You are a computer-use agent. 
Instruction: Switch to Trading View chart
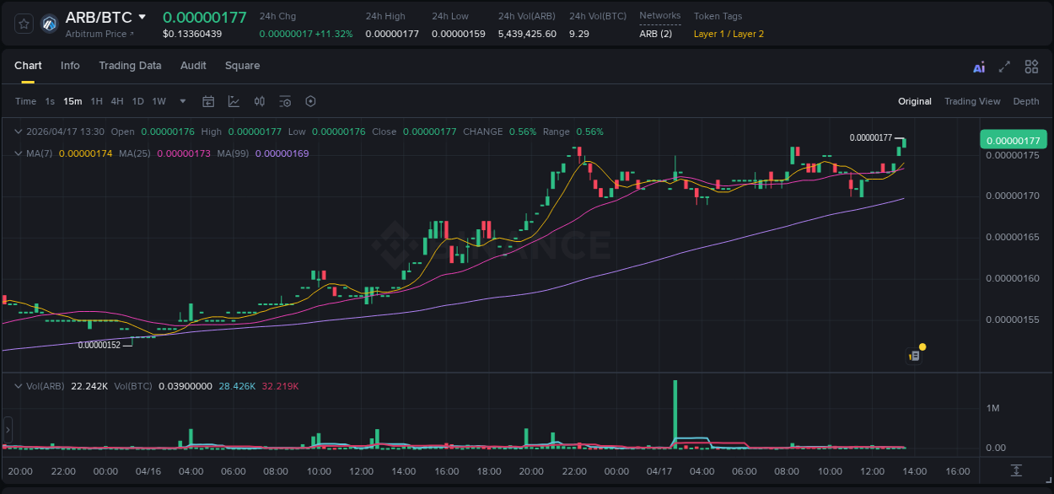pos(971,101)
